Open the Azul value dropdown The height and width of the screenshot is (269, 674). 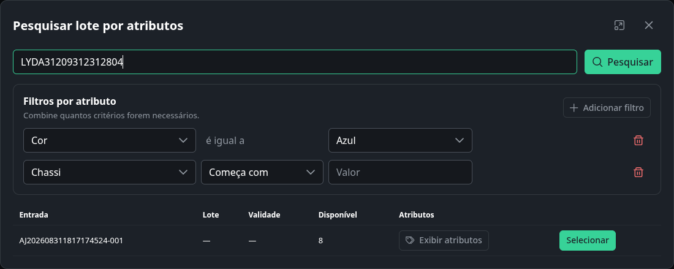click(x=400, y=140)
